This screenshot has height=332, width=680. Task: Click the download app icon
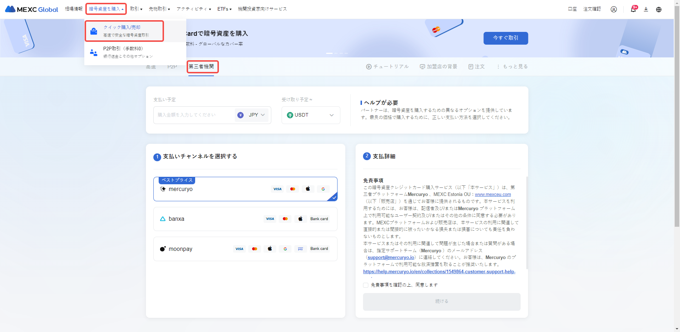click(646, 9)
